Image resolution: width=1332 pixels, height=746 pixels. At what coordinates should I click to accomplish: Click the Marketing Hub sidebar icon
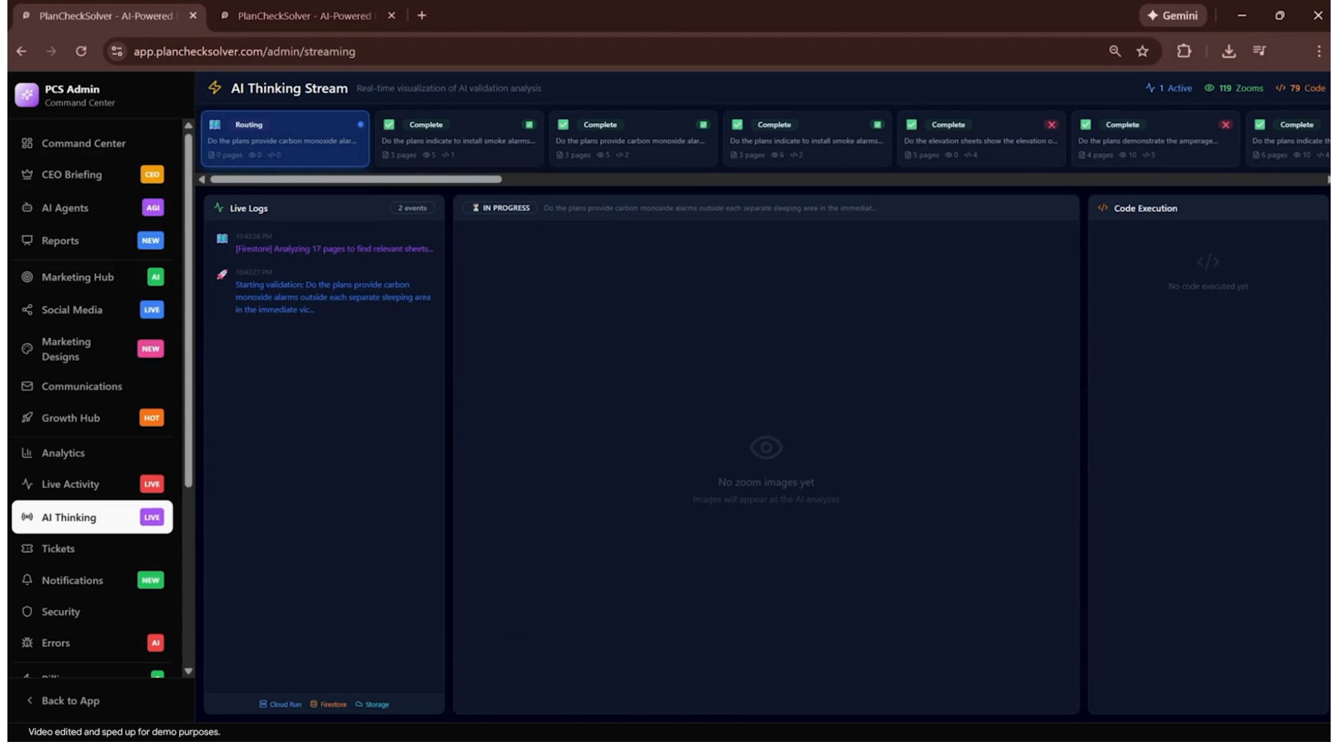(x=27, y=277)
